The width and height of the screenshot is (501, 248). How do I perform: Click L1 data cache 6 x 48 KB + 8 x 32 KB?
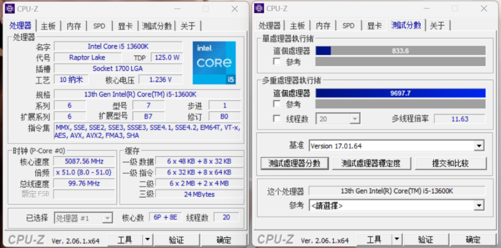[199, 161]
